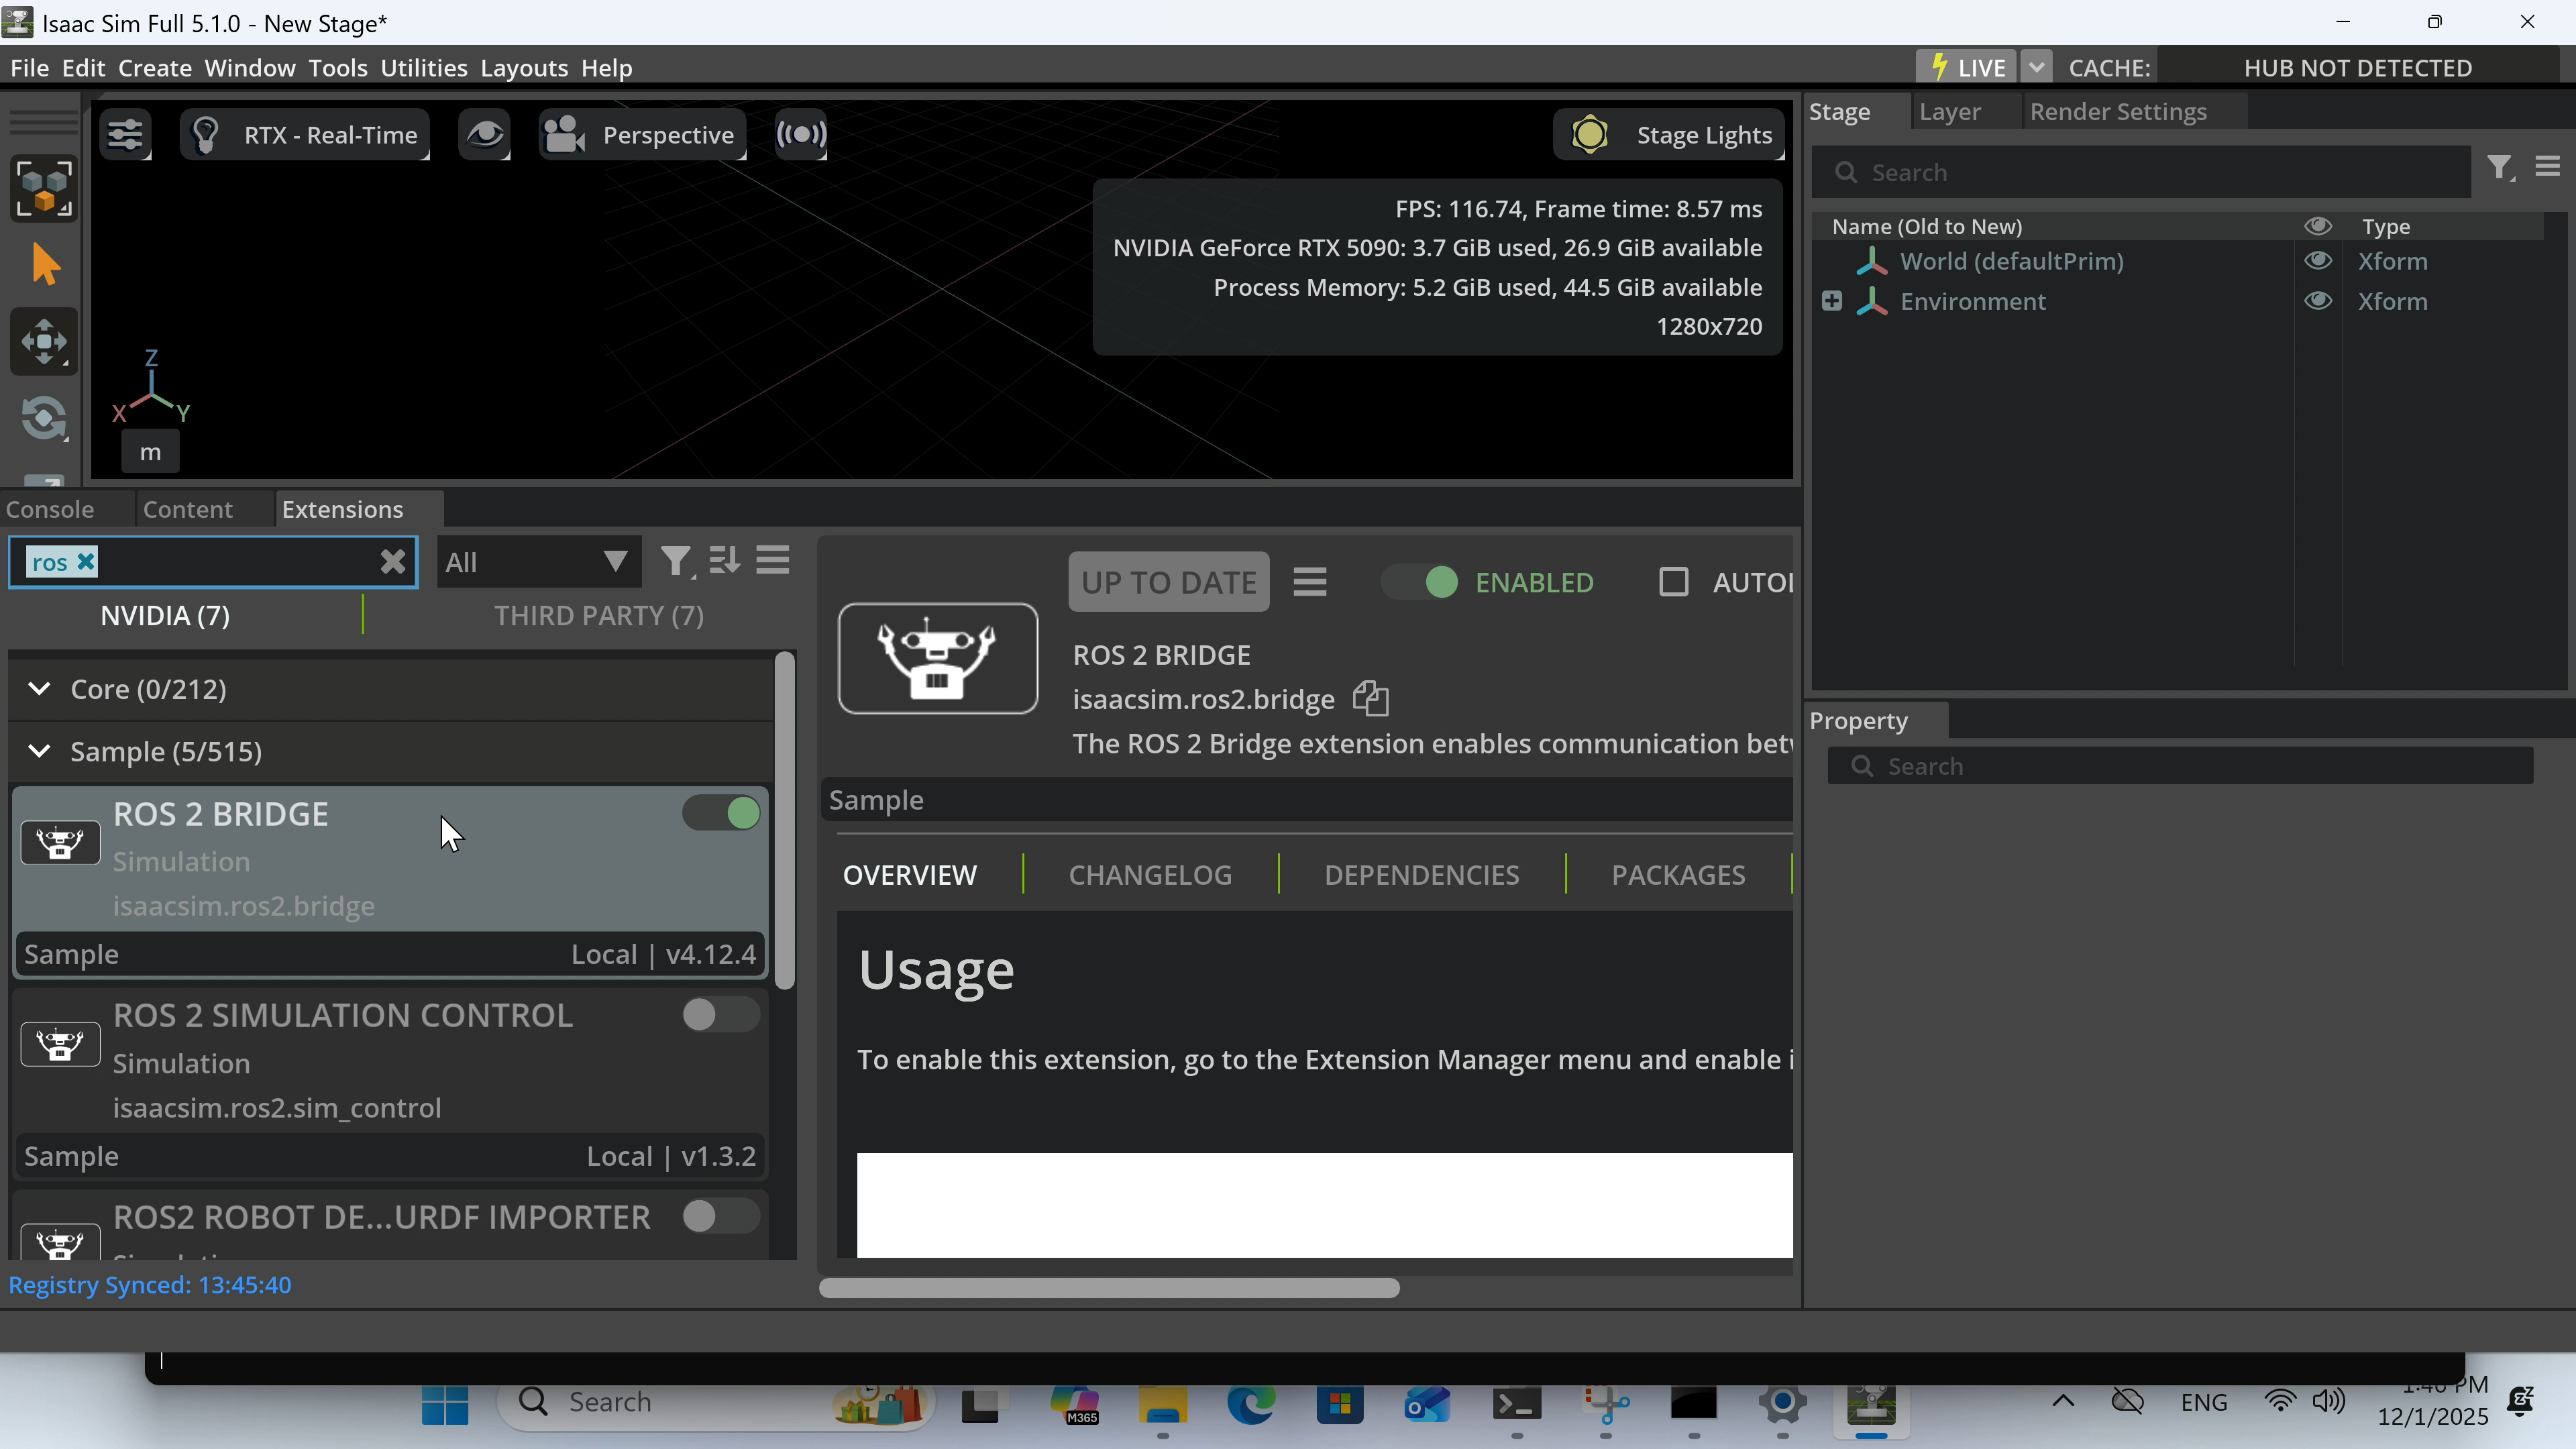The image size is (2576, 1449).
Task: Open viewport render settings sliders icon
Action: [x=125, y=134]
